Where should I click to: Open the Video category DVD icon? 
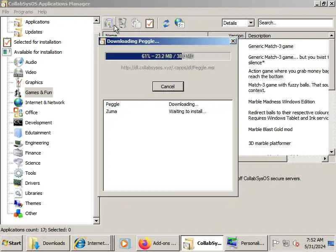click(18, 72)
